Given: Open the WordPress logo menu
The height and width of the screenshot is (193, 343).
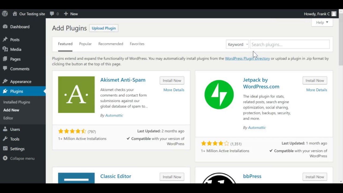Looking at the screenshot, I should tap(5, 14).
